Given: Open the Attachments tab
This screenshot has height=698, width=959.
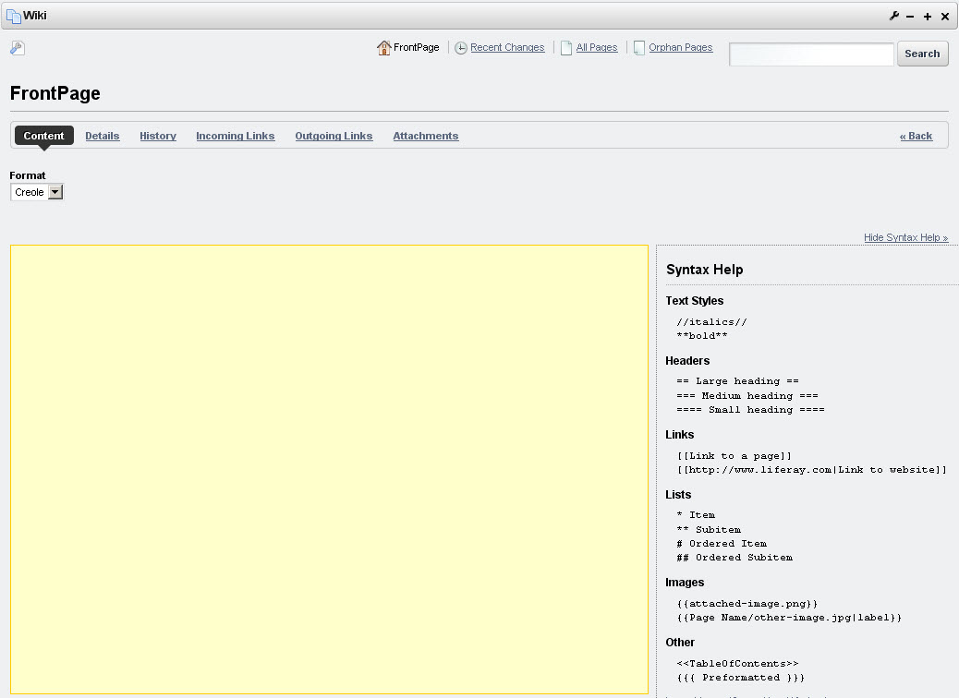Looking at the screenshot, I should click(426, 136).
